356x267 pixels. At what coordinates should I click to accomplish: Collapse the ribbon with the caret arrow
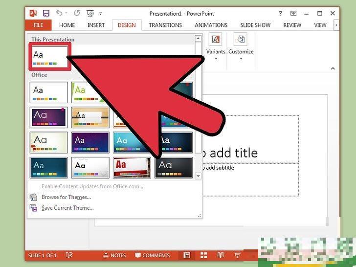coord(333,68)
